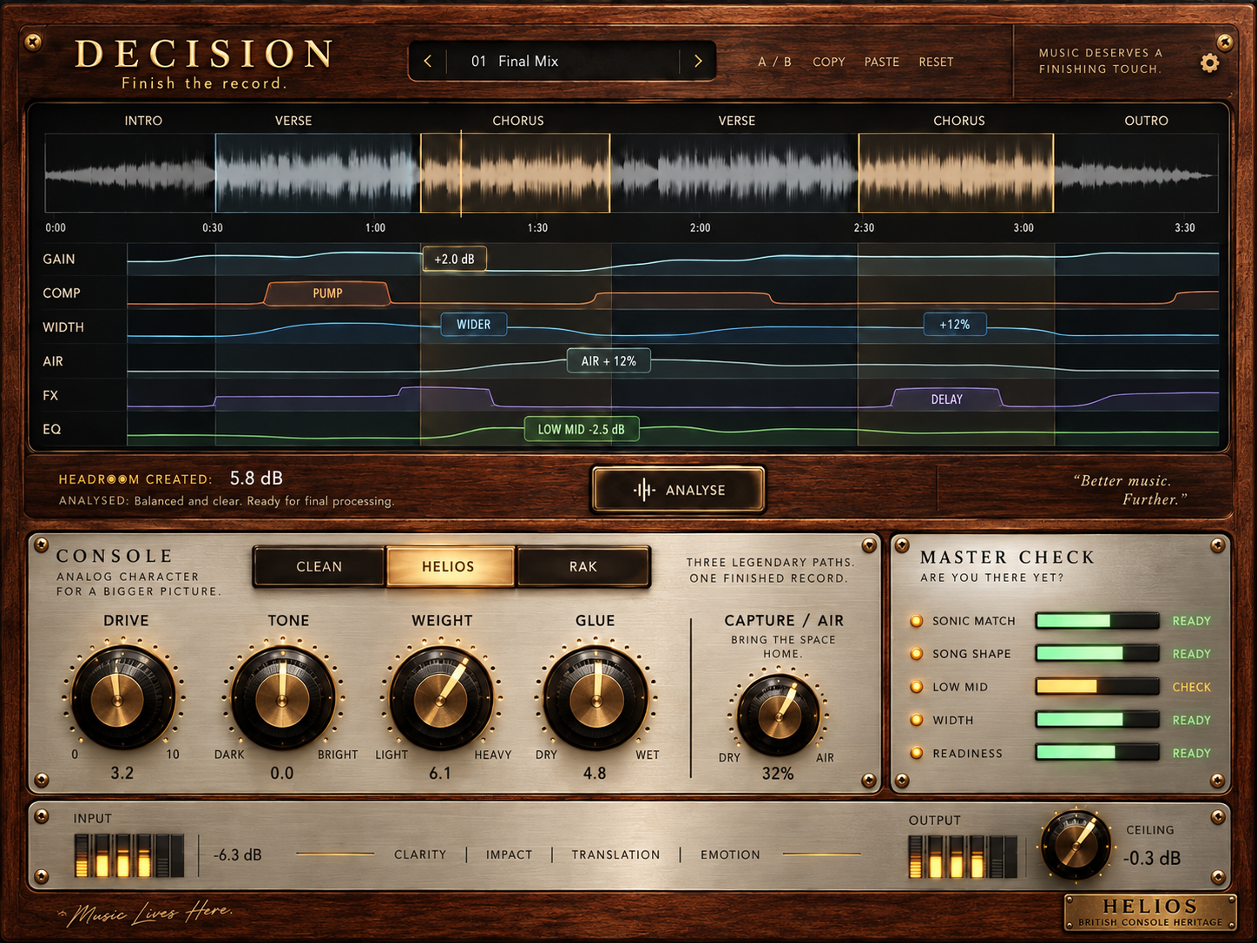Click the output level meter
This screenshot has width=1257, height=943.
pos(963,857)
